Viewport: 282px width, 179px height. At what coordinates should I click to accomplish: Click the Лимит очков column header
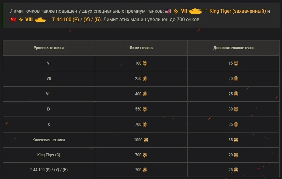(141, 48)
